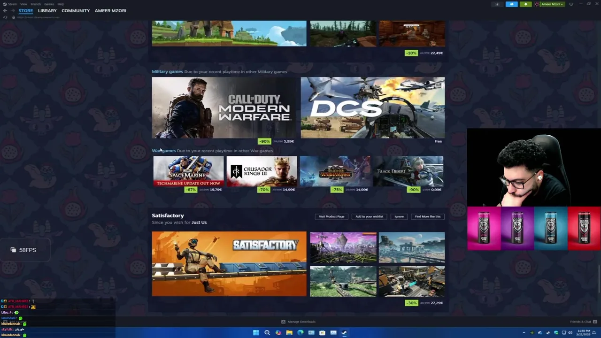
Task: Open the NVIDIA icon in system tray
Action: [532, 333]
